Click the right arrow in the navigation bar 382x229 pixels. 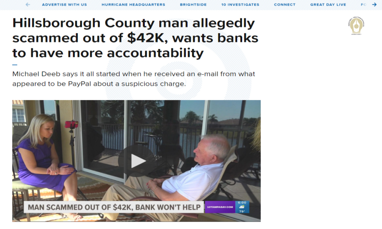374,5
